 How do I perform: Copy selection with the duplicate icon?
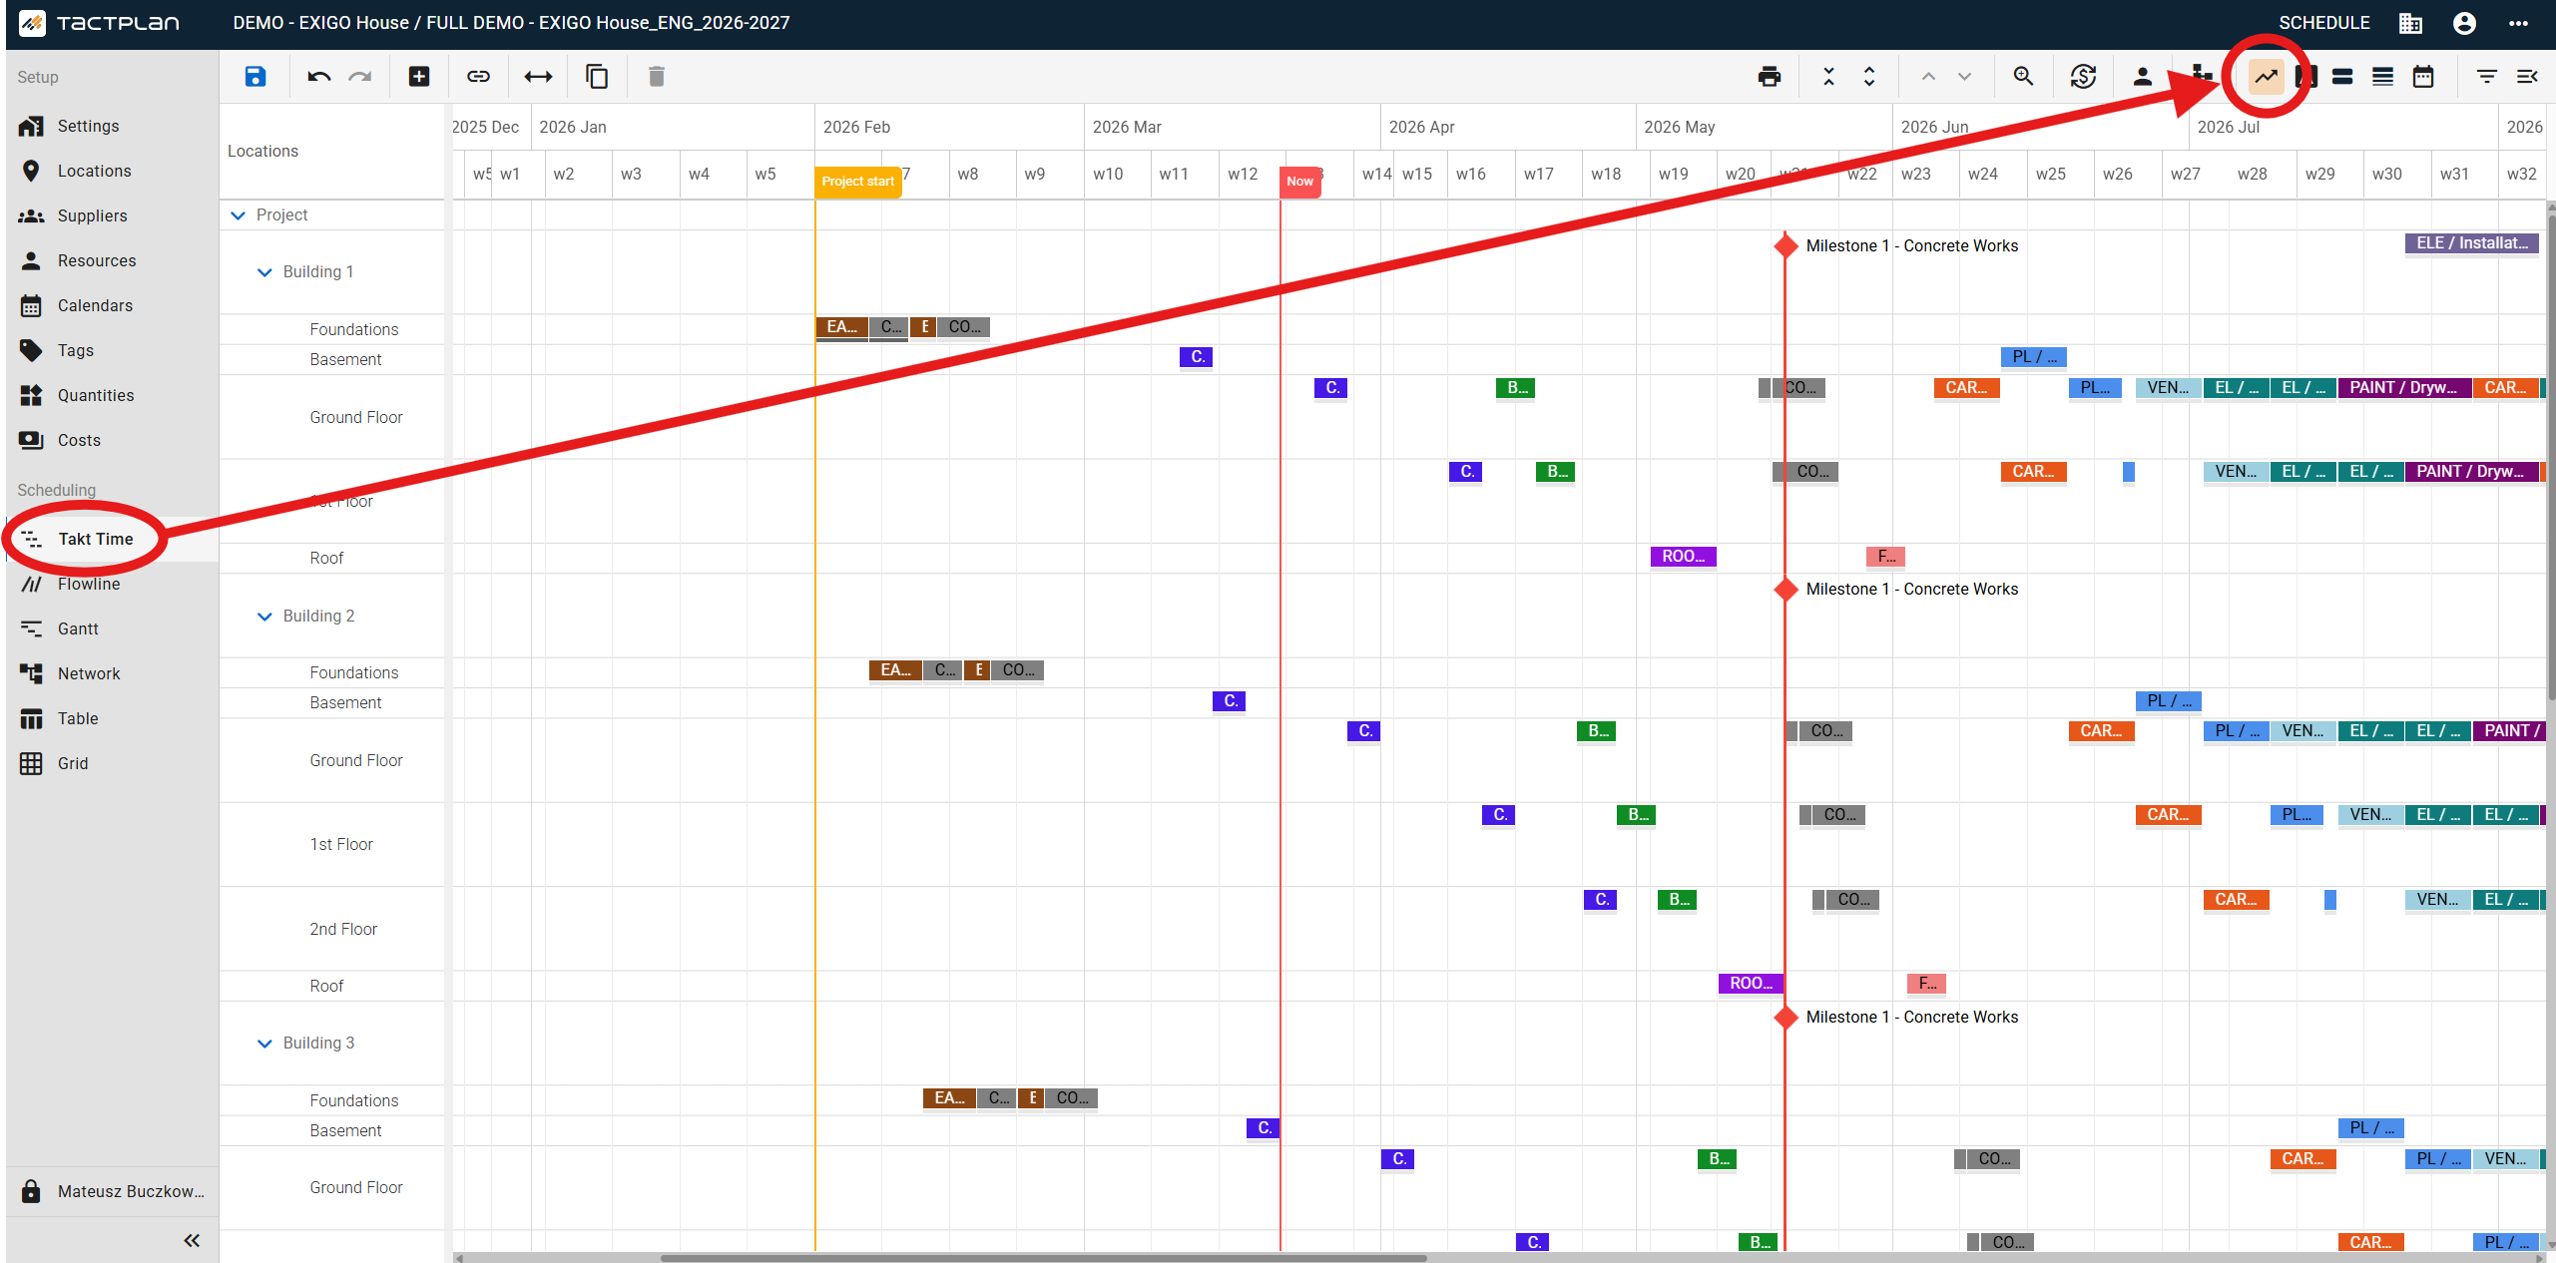click(x=597, y=77)
